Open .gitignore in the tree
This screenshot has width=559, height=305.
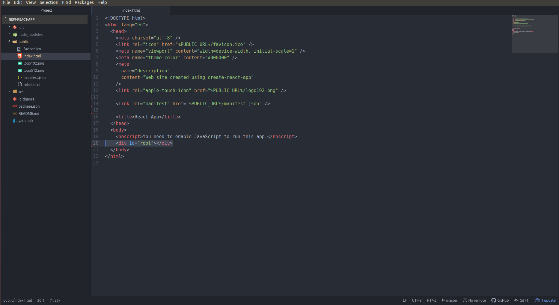26,99
